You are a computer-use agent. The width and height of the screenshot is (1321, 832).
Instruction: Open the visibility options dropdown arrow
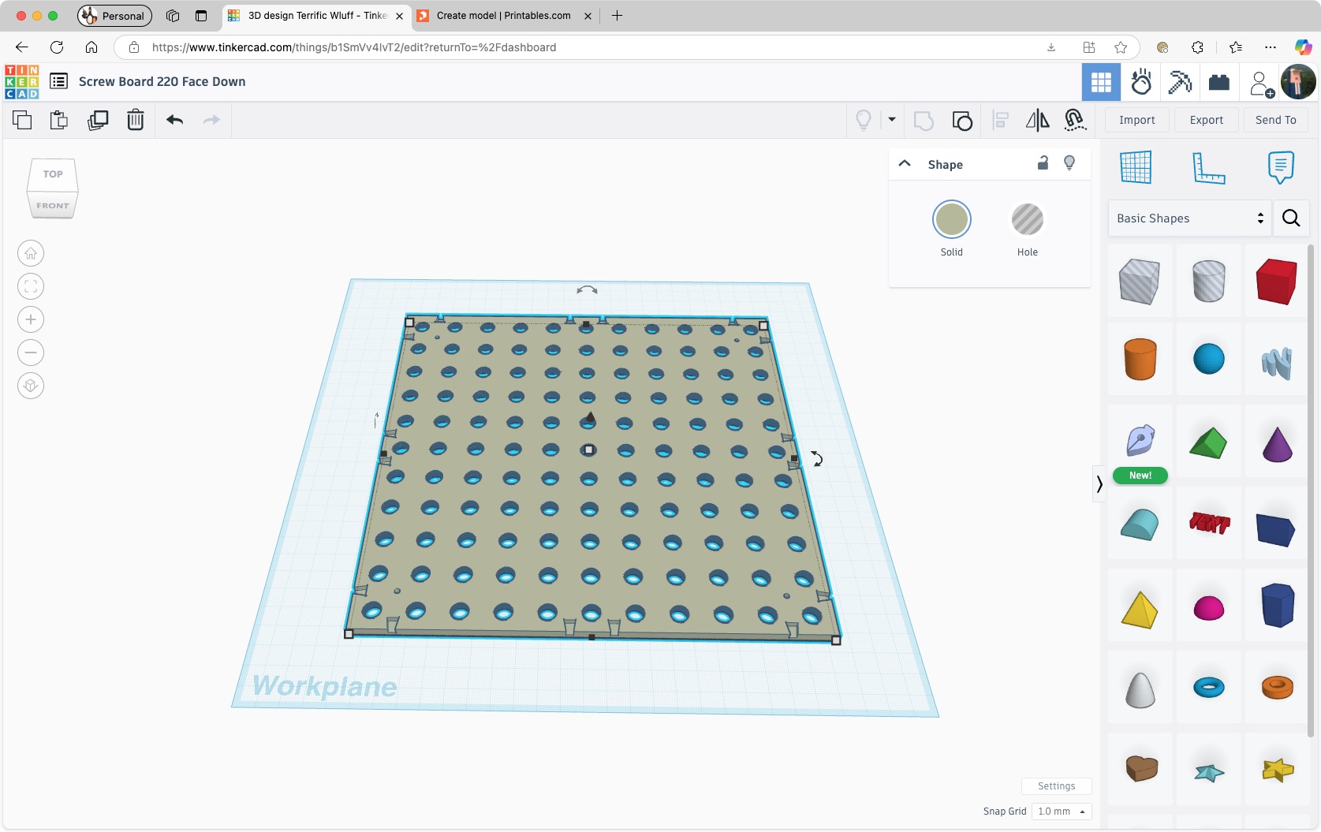892,120
